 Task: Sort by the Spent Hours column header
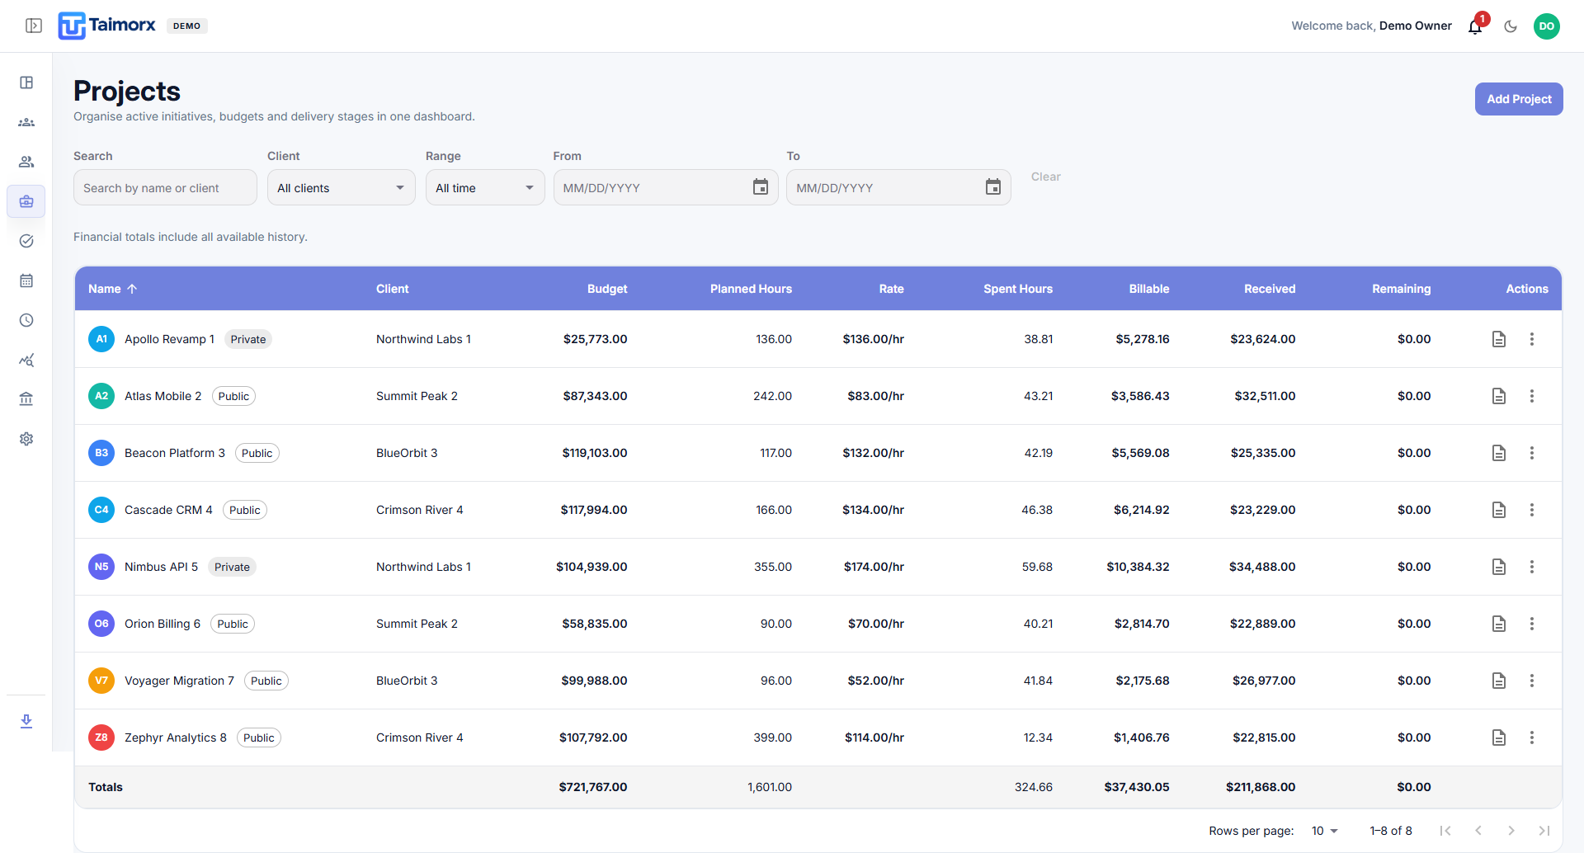point(1018,289)
